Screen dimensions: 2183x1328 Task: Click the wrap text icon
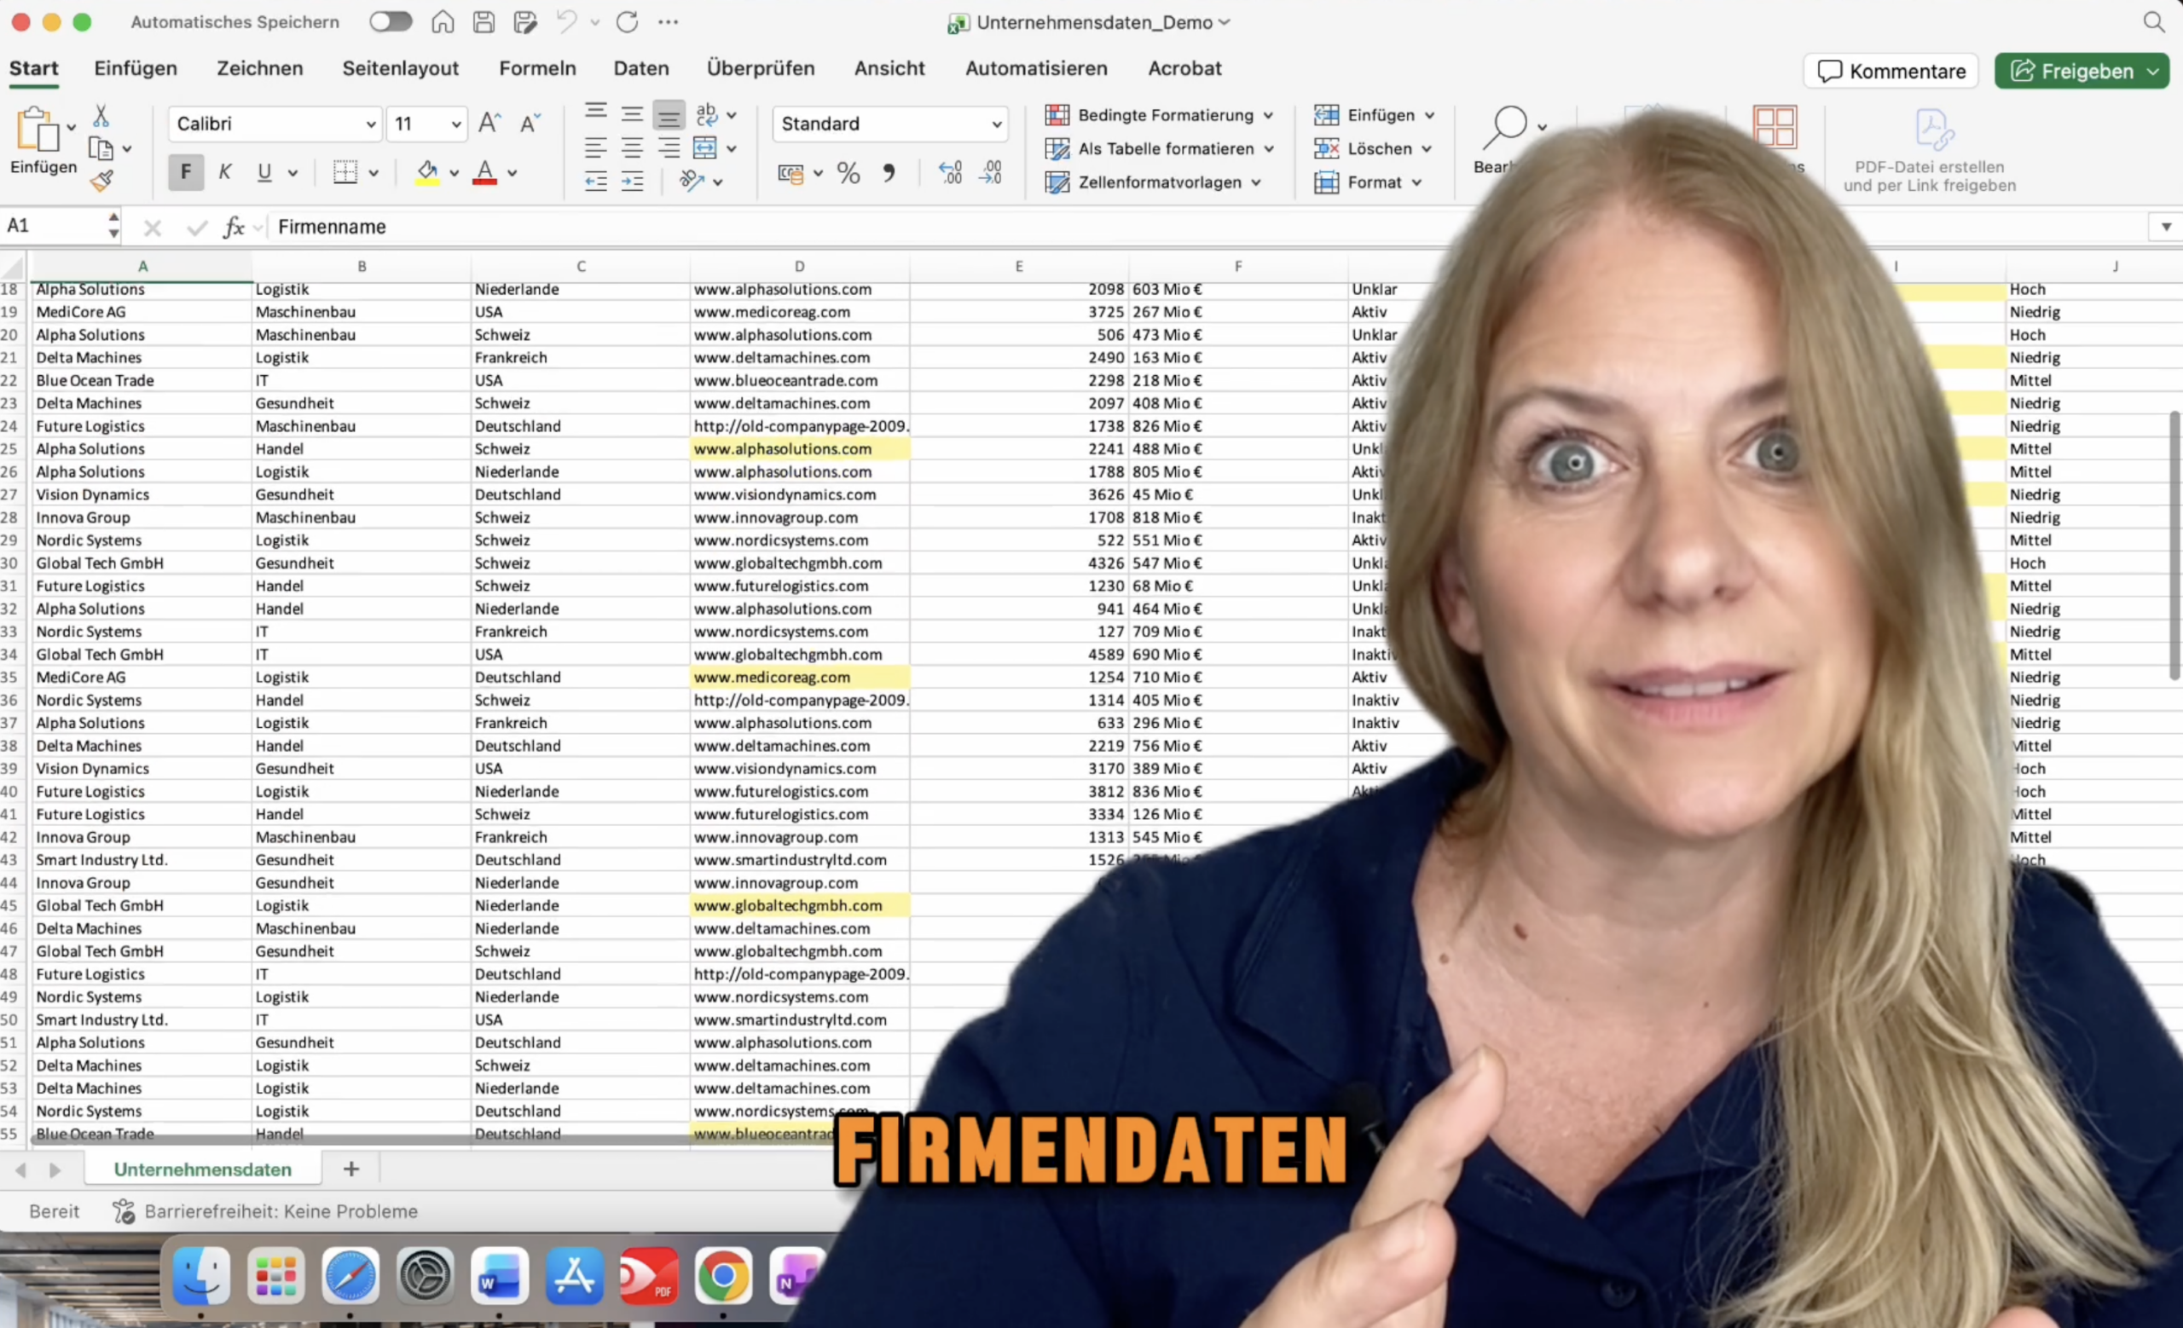pyautogui.click(x=707, y=113)
